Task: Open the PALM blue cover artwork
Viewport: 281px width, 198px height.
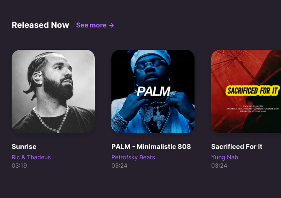Action: point(153,92)
